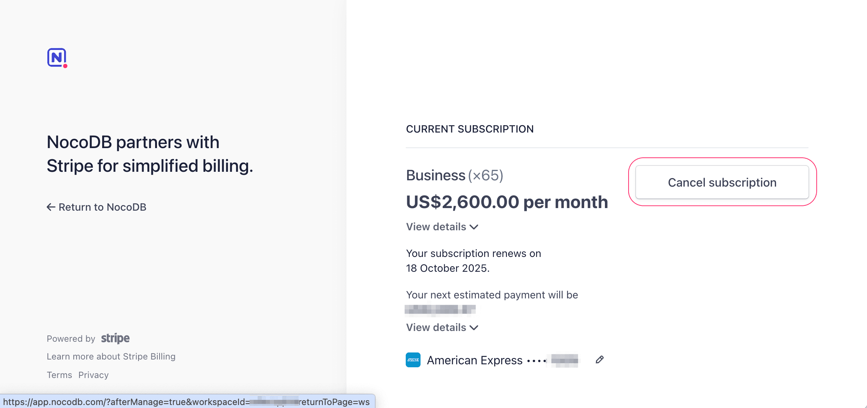Click the red notification dot on the NocoDB logo

pos(66,66)
